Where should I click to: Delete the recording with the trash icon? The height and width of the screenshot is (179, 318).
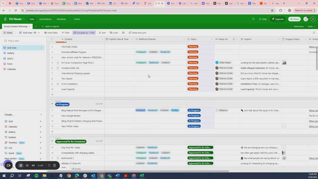[54, 165]
